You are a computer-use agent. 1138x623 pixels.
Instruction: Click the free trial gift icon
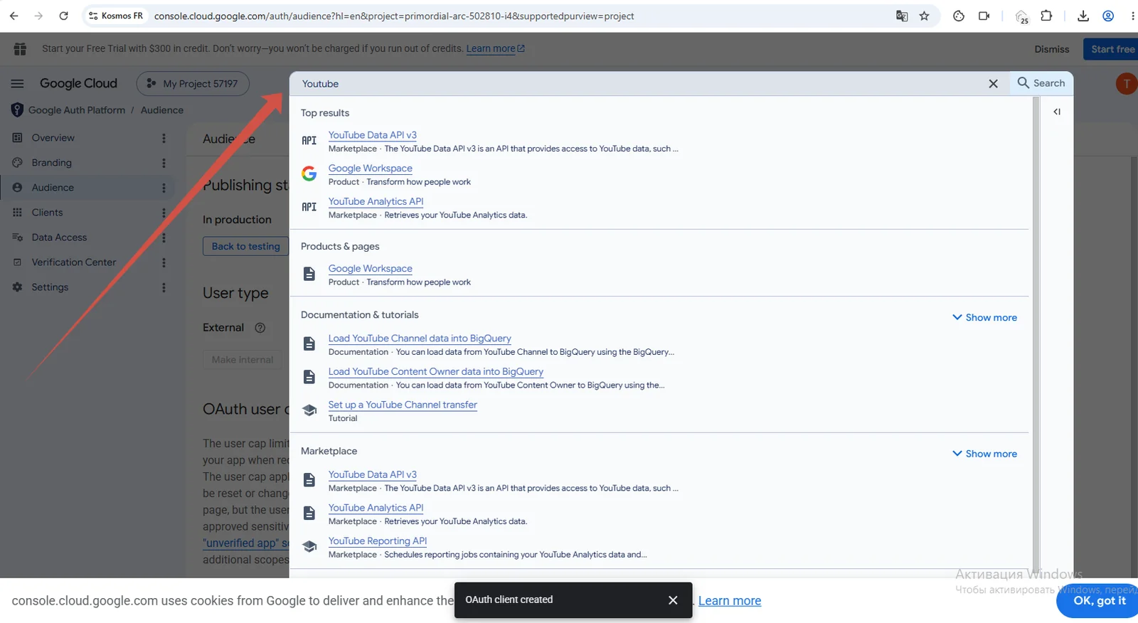20,48
